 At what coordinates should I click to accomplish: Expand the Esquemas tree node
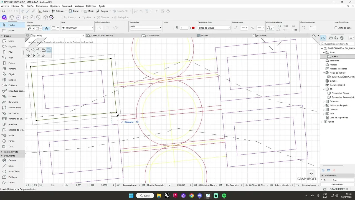tap(324, 101)
